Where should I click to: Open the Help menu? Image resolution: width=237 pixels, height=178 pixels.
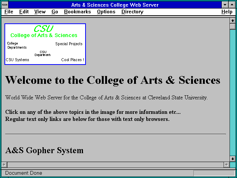[227, 12]
